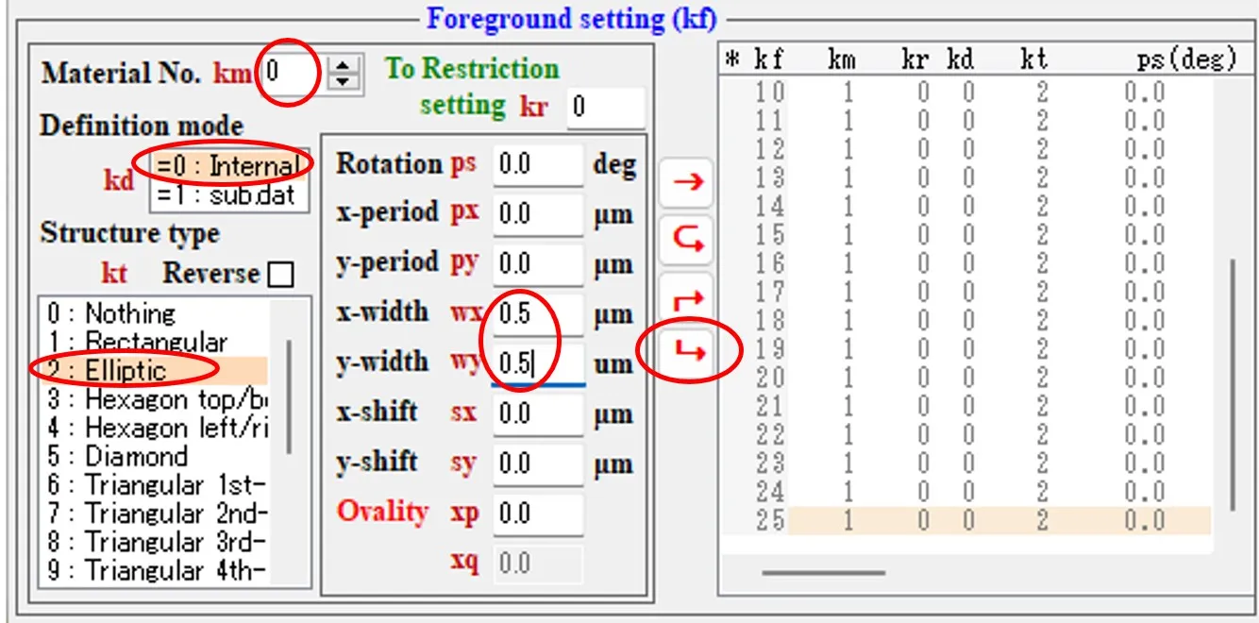1259x623 pixels.
Task: Click the ps(deg) column header
Action: 1186,60
